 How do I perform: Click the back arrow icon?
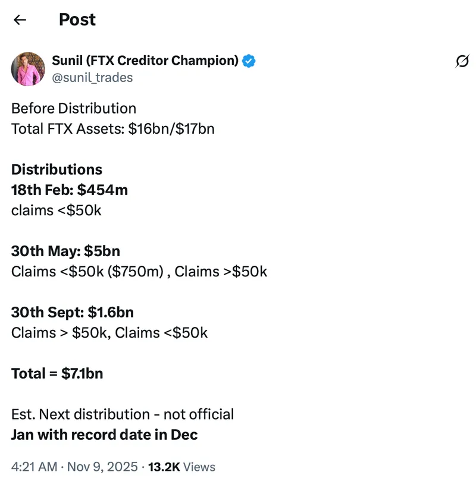click(20, 20)
